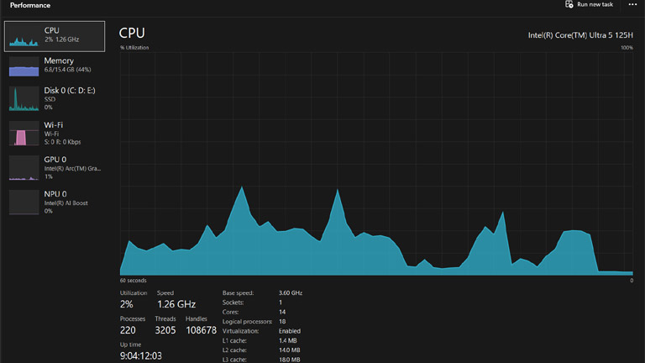Click the Performance page heading
This screenshot has height=363, width=645.
pos(30,5)
